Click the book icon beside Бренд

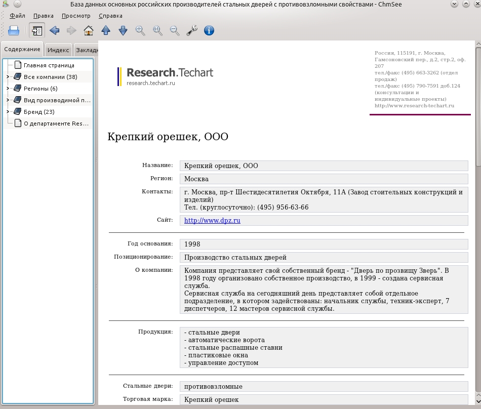[18, 111]
